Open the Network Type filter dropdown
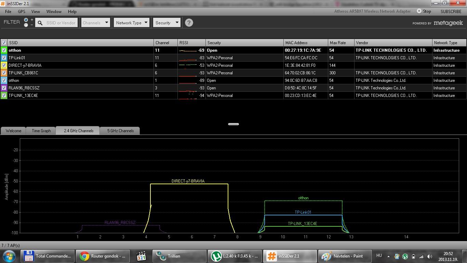 coord(132,23)
